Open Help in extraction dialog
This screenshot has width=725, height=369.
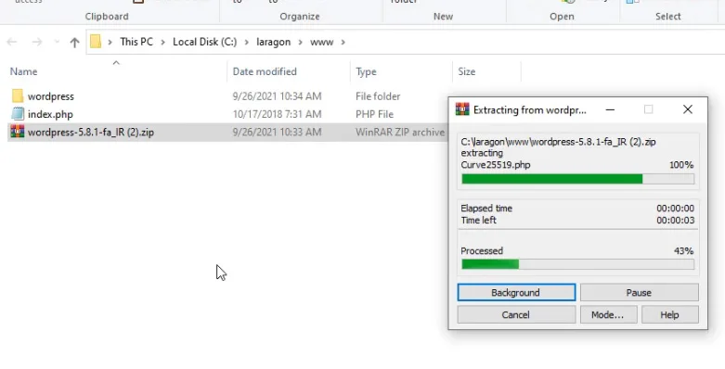click(670, 314)
